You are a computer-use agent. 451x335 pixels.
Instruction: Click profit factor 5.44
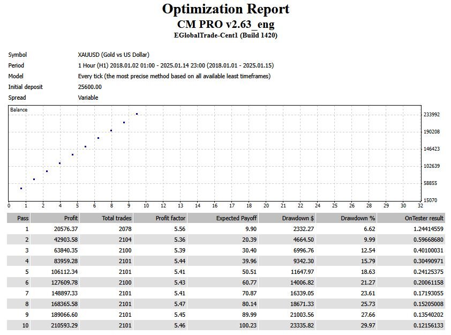[179, 261]
